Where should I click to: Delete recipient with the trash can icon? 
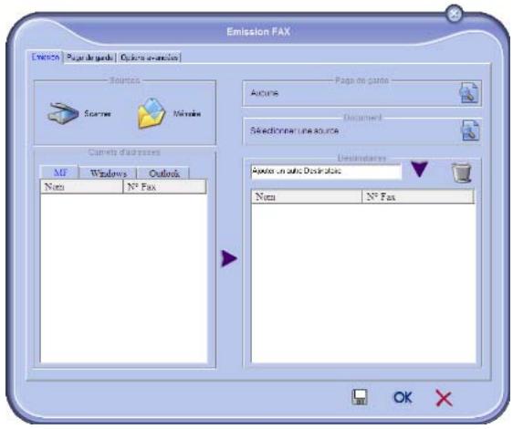coord(461,173)
